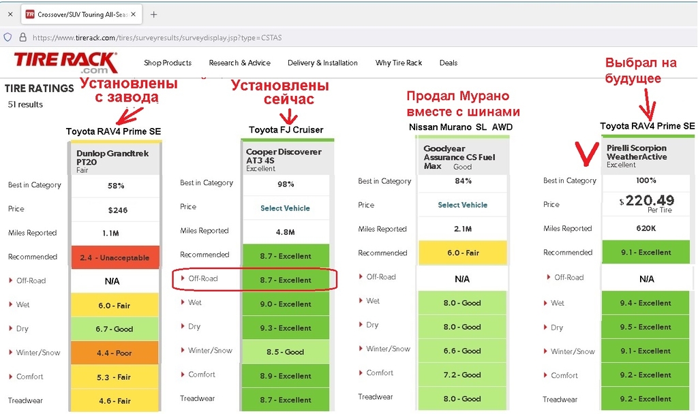Viewport: 698px width, 414px height.
Task: Click Select Vehicle under Cooper Discoverer
Action: [x=285, y=208]
